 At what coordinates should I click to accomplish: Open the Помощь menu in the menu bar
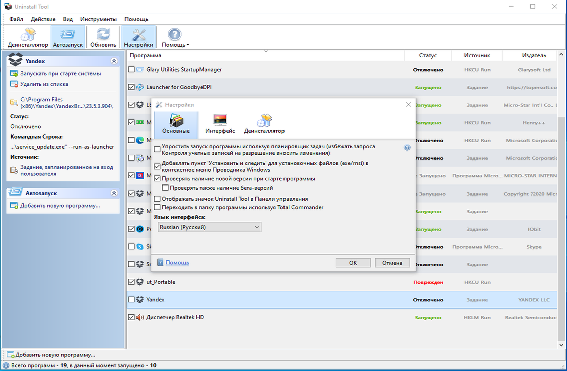(x=136, y=19)
